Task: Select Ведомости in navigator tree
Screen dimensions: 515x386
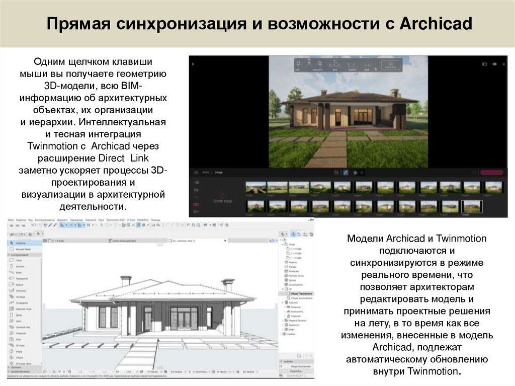Action: point(292,325)
